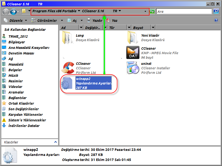This screenshot has height=166, width=222.
Task: Expand the Görünümler dropdown arrow
Action: tap(62, 20)
